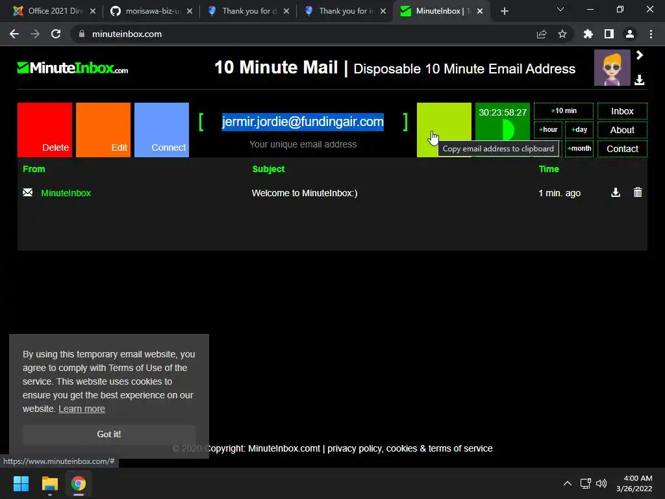Viewport: 665px width, 499px height.
Task: Click the envelope icon beside MinuteInbox sender
Action: pos(27,192)
